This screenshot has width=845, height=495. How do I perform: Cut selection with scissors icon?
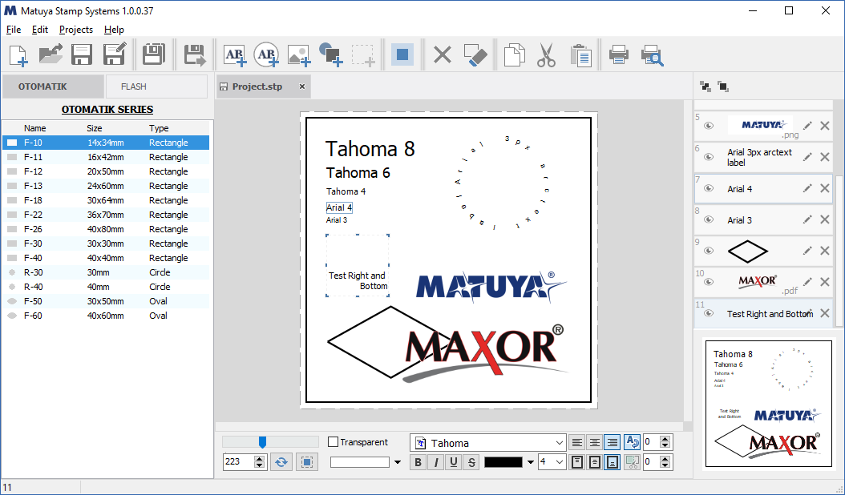coord(547,55)
